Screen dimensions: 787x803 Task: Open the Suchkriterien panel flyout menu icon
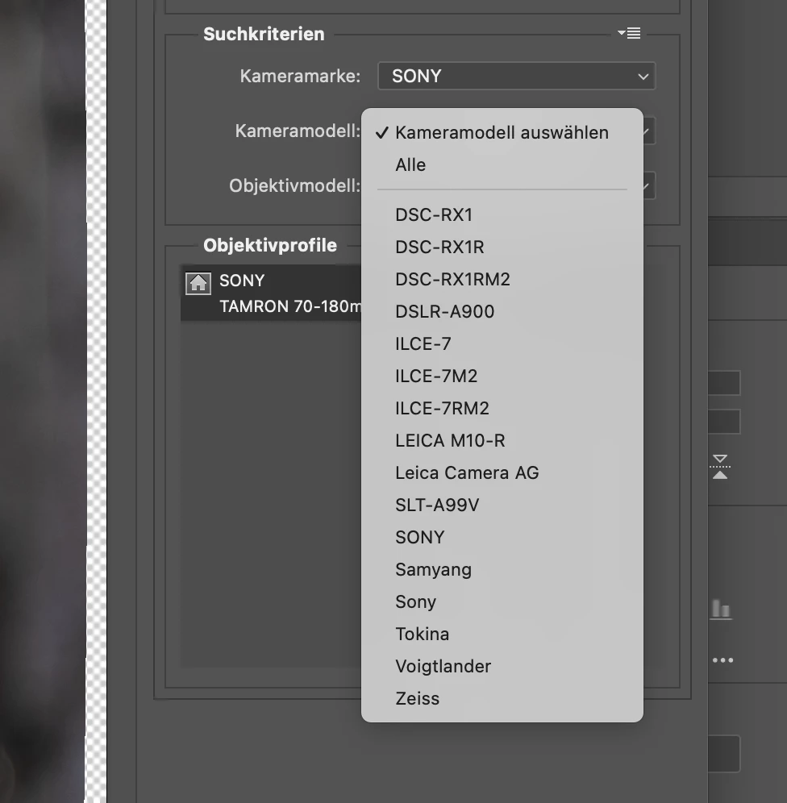click(629, 33)
